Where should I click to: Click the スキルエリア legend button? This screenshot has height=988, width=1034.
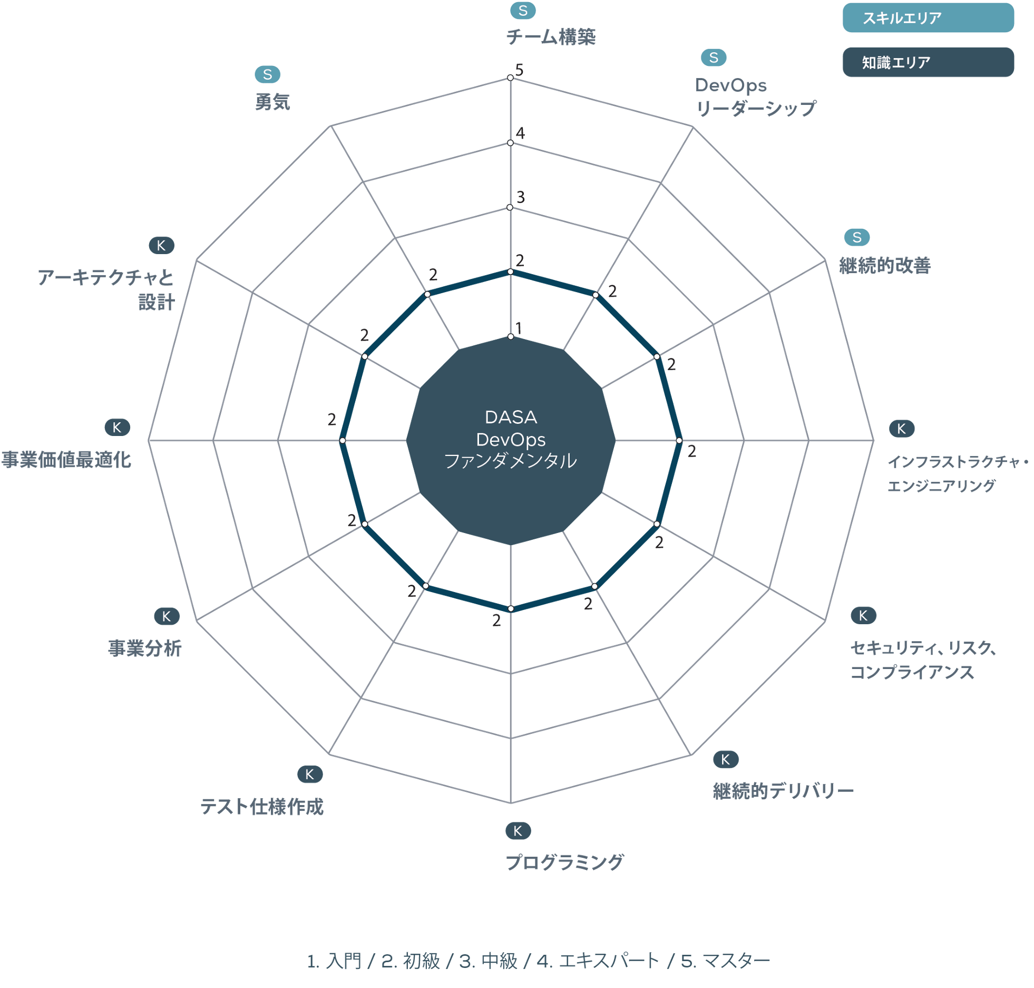[x=927, y=18]
